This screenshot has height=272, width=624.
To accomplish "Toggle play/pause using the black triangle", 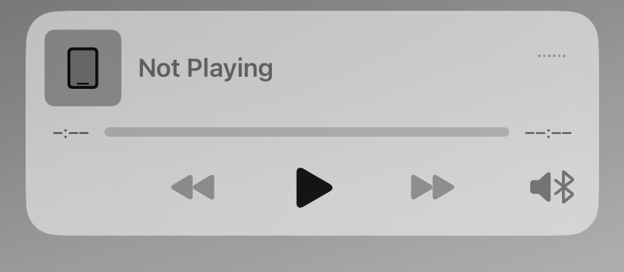I will [x=314, y=187].
